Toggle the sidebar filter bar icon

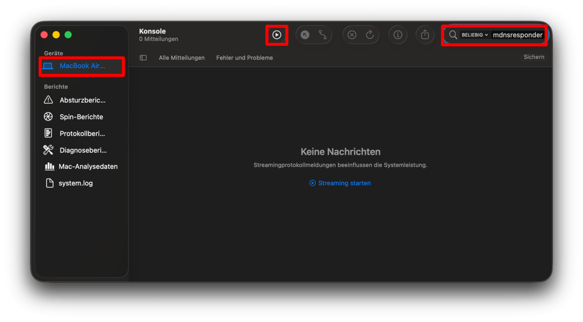pos(143,57)
